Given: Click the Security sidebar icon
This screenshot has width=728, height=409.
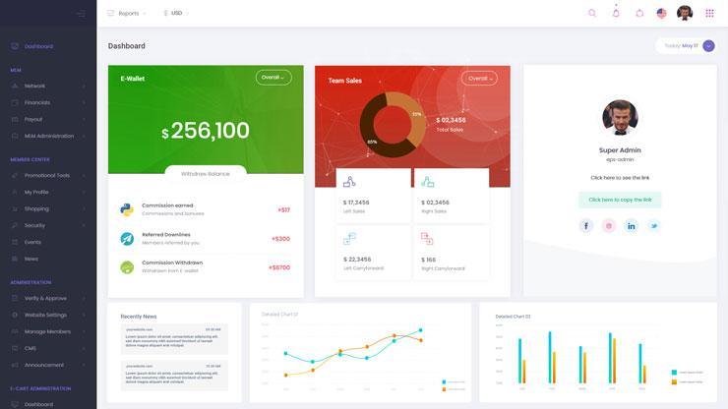Looking at the screenshot, I should 15,225.
